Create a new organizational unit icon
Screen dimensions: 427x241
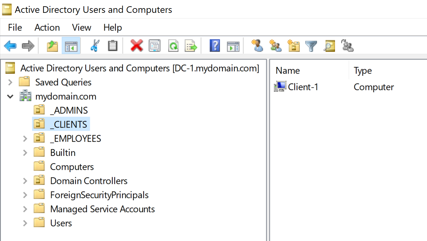coord(293,46)
